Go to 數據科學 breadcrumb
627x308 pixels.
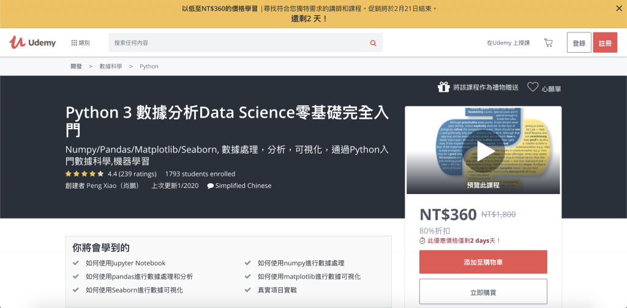pyautogui.click(x=110, y=66)
